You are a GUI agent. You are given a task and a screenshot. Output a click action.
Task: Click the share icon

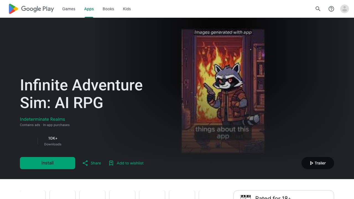(85, 163)
